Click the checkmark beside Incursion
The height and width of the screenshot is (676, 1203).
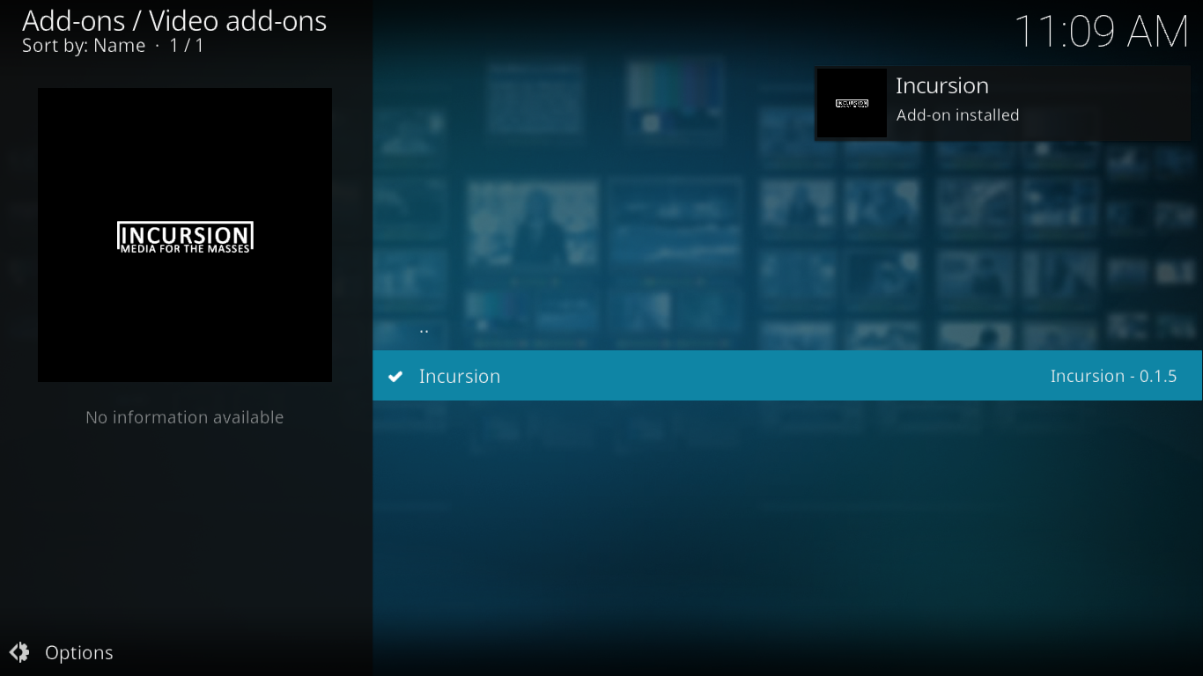coord(395,377)
